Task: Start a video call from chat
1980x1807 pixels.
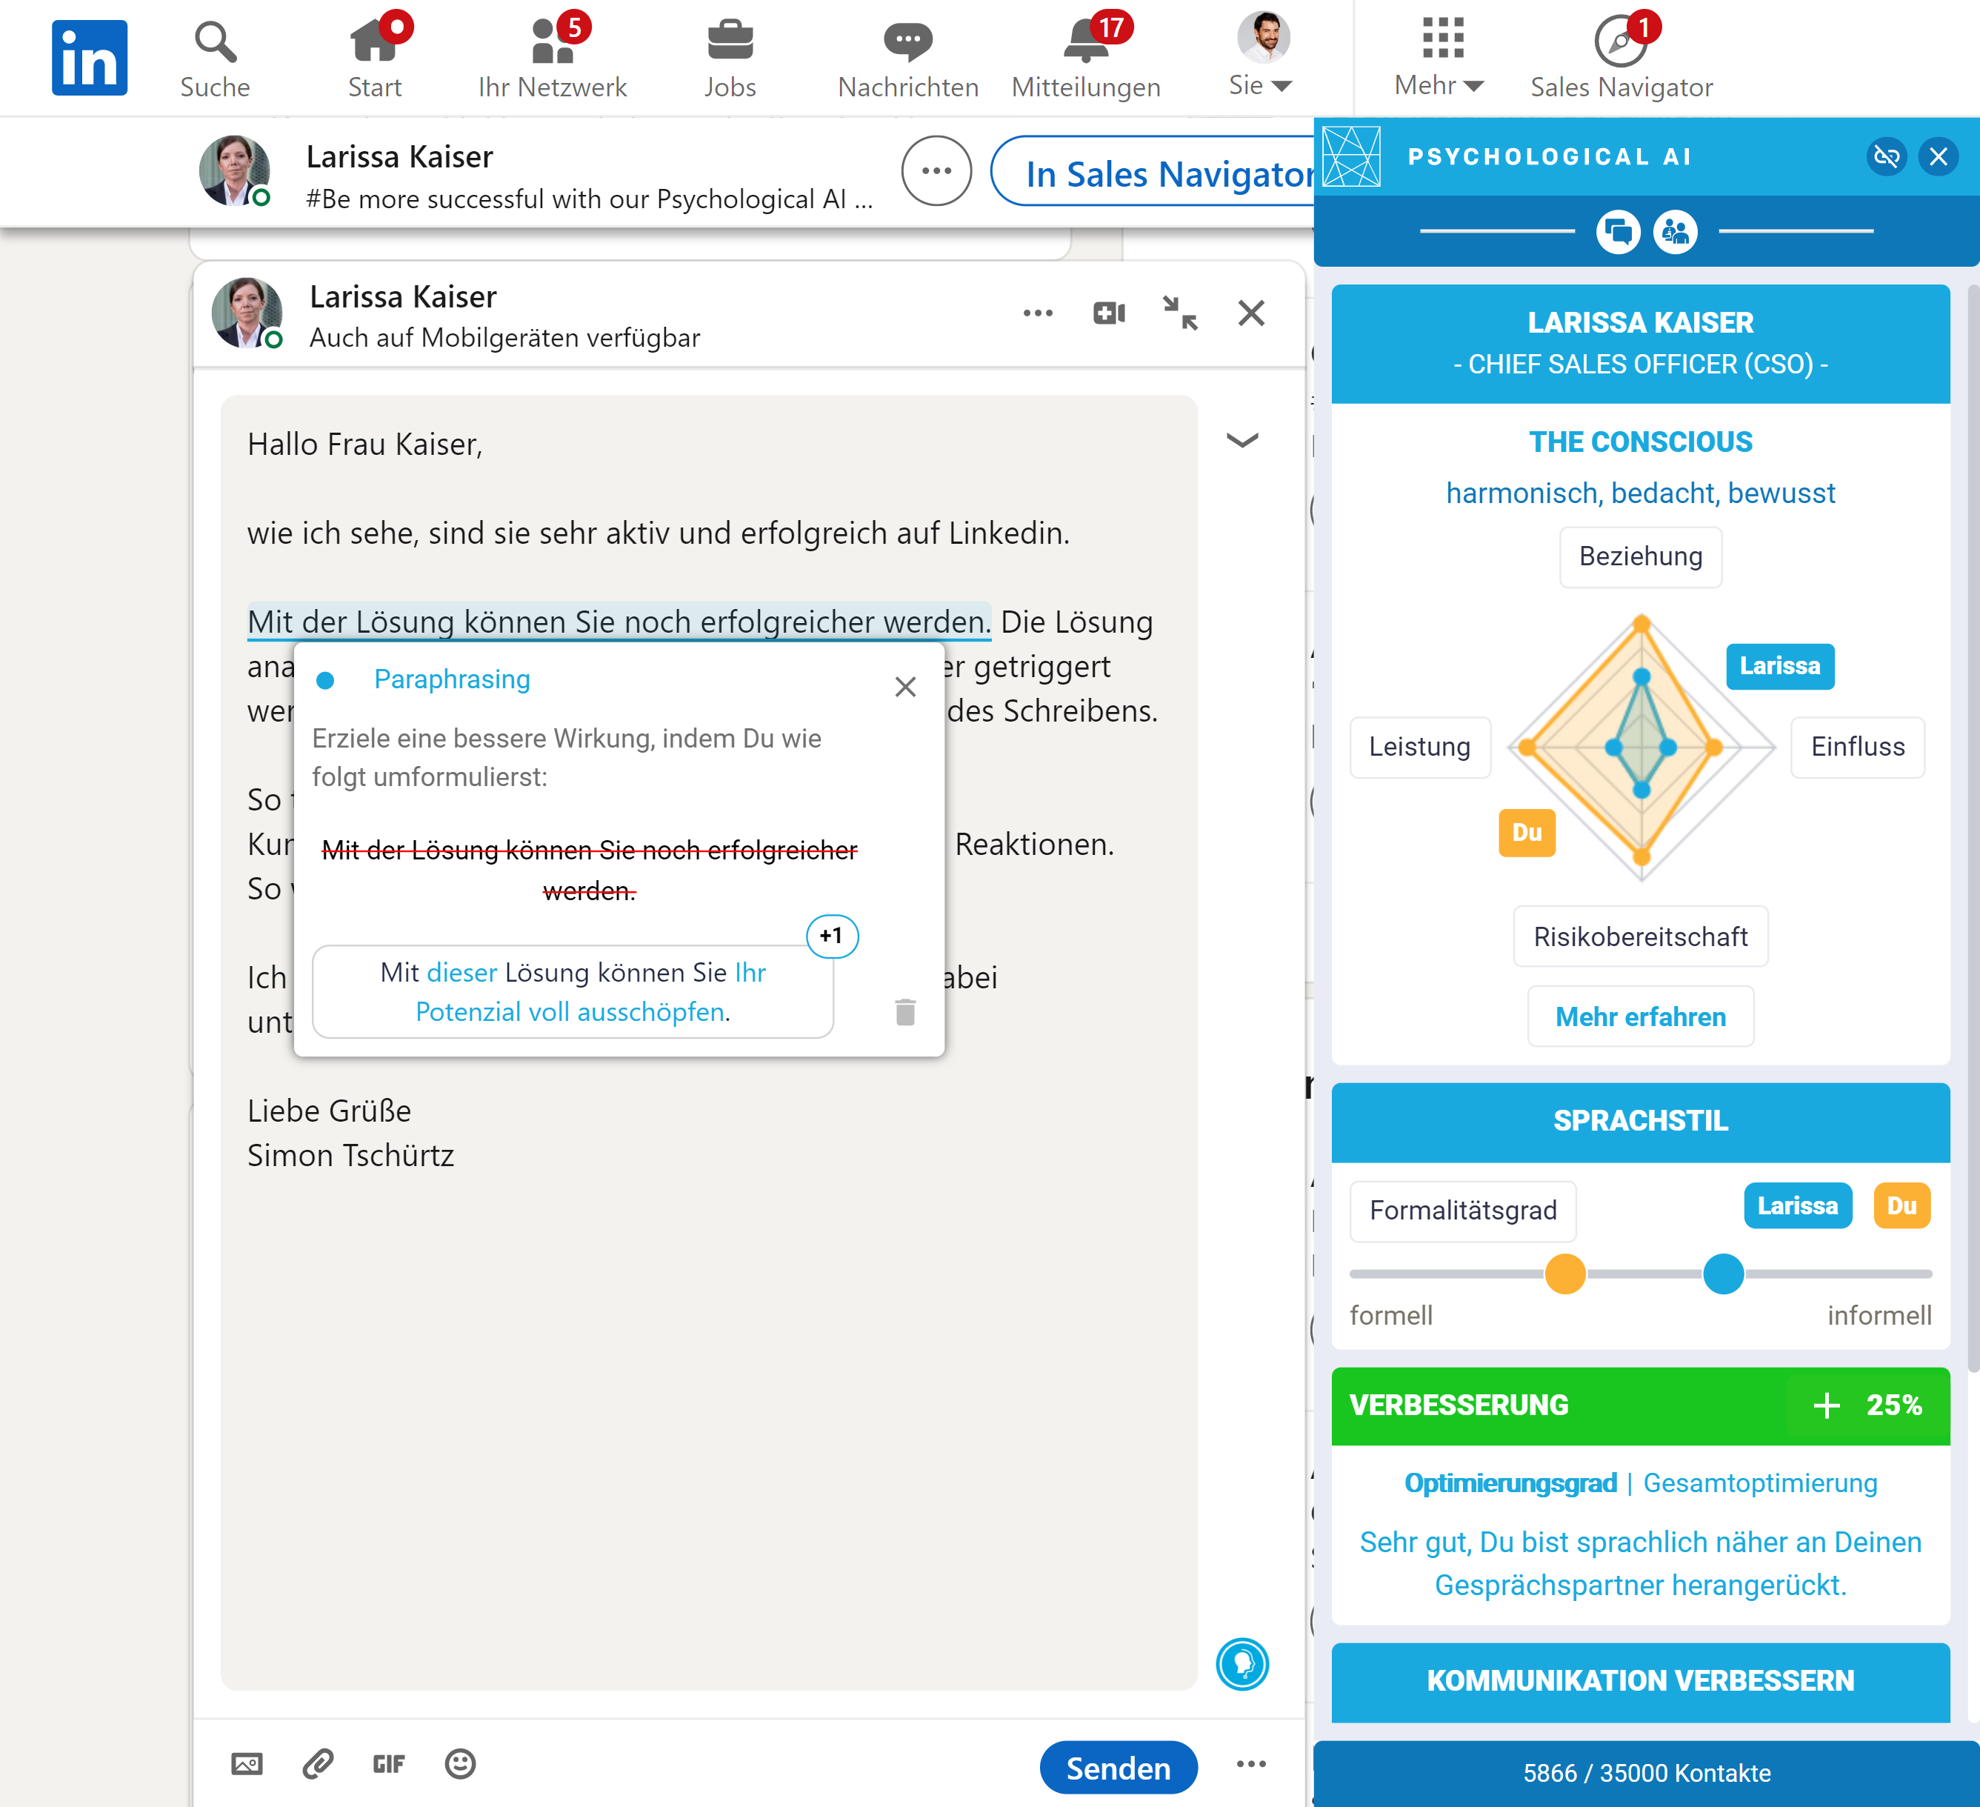Action: pyautogui.click(x=1109, y=313)
